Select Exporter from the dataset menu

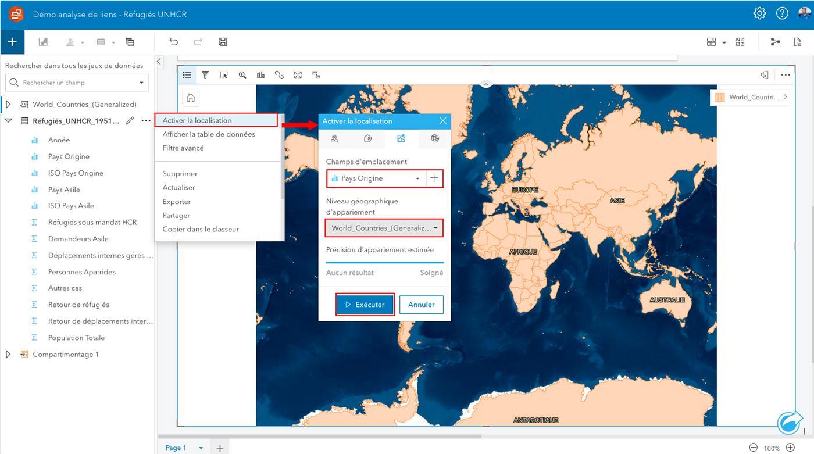(x=177, y=202)
